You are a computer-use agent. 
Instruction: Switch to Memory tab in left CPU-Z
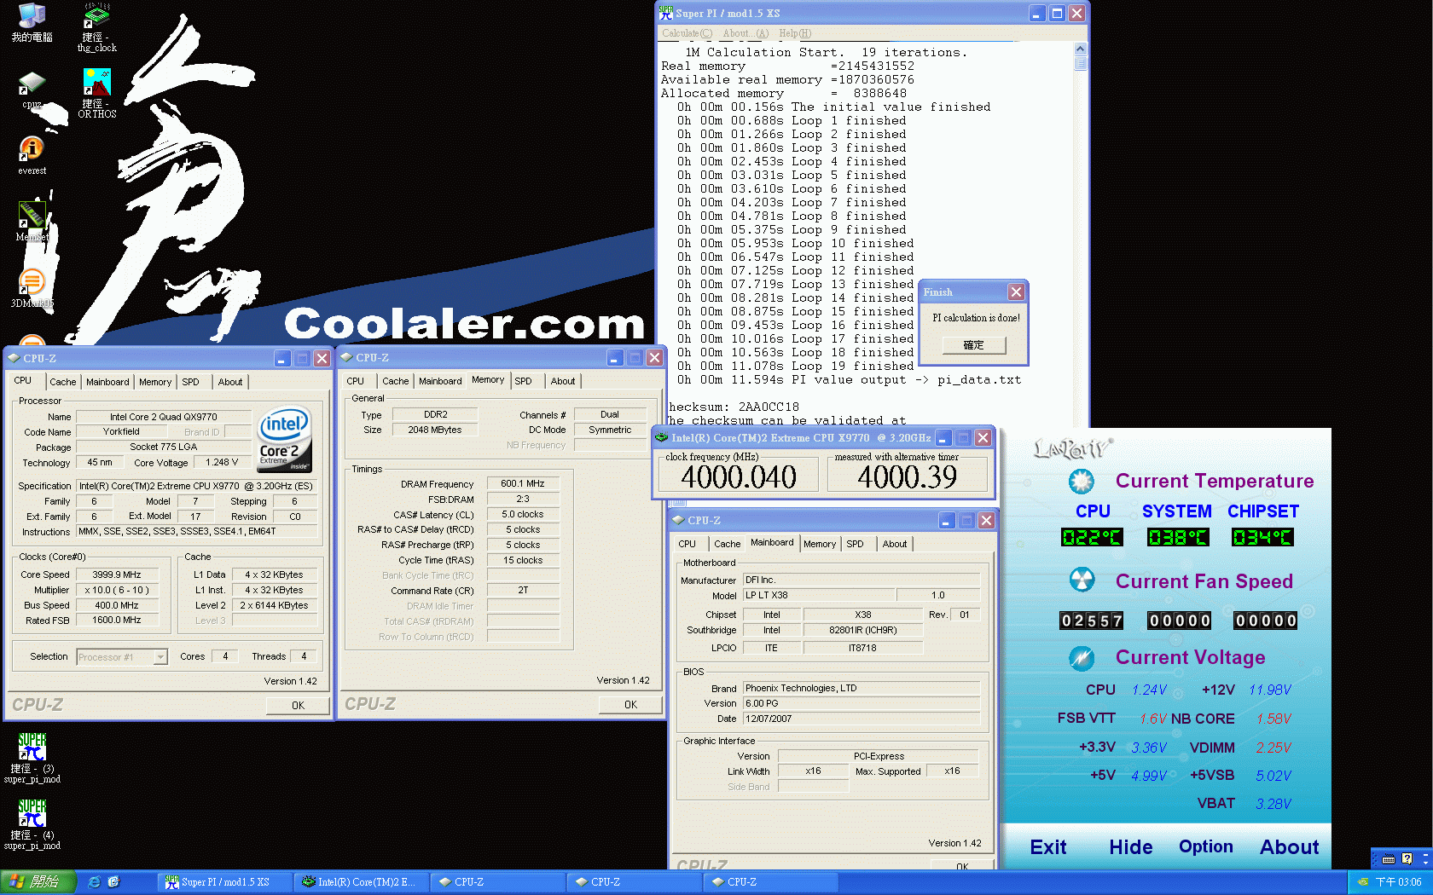[155, 382]
